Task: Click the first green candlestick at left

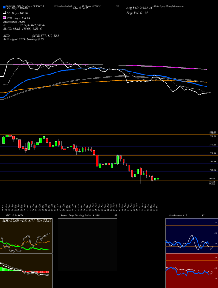Action: [x=3, y=140]
